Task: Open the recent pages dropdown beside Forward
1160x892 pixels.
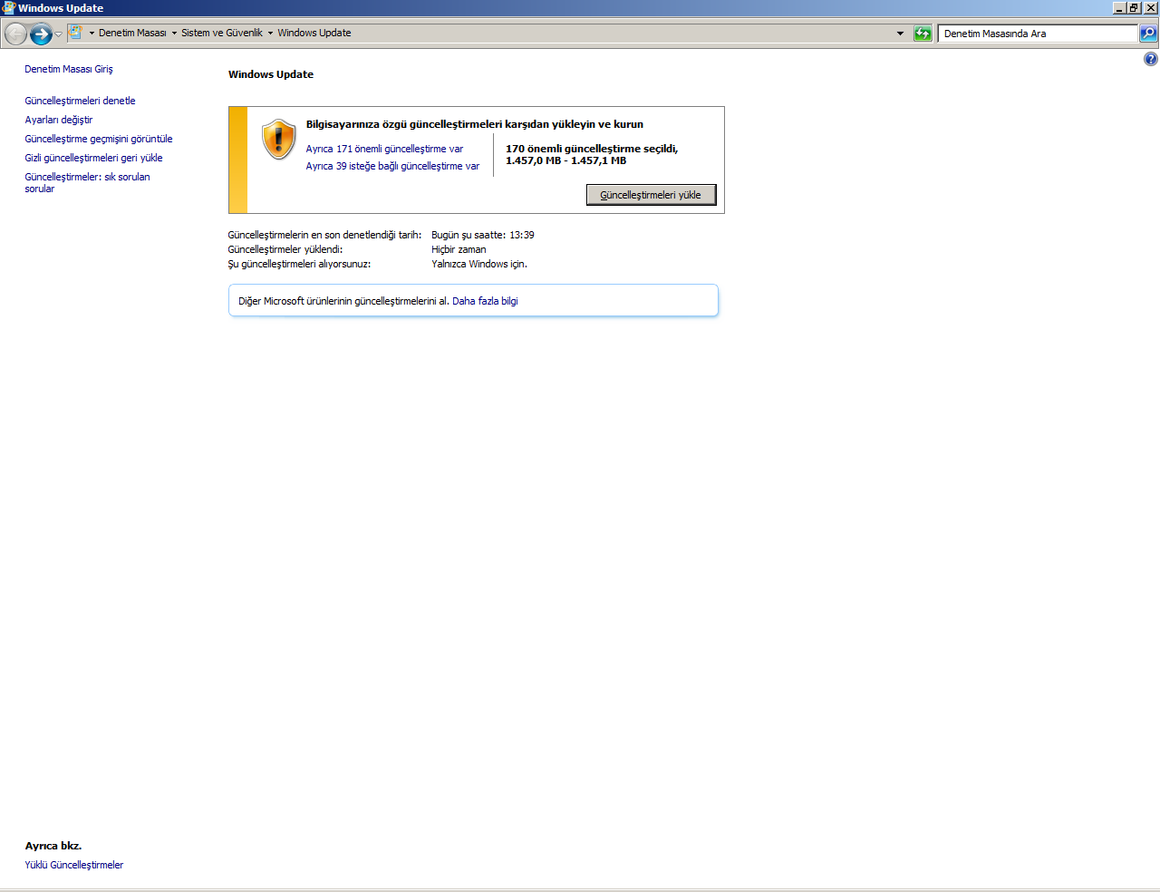Action: [x=59, y=34]
